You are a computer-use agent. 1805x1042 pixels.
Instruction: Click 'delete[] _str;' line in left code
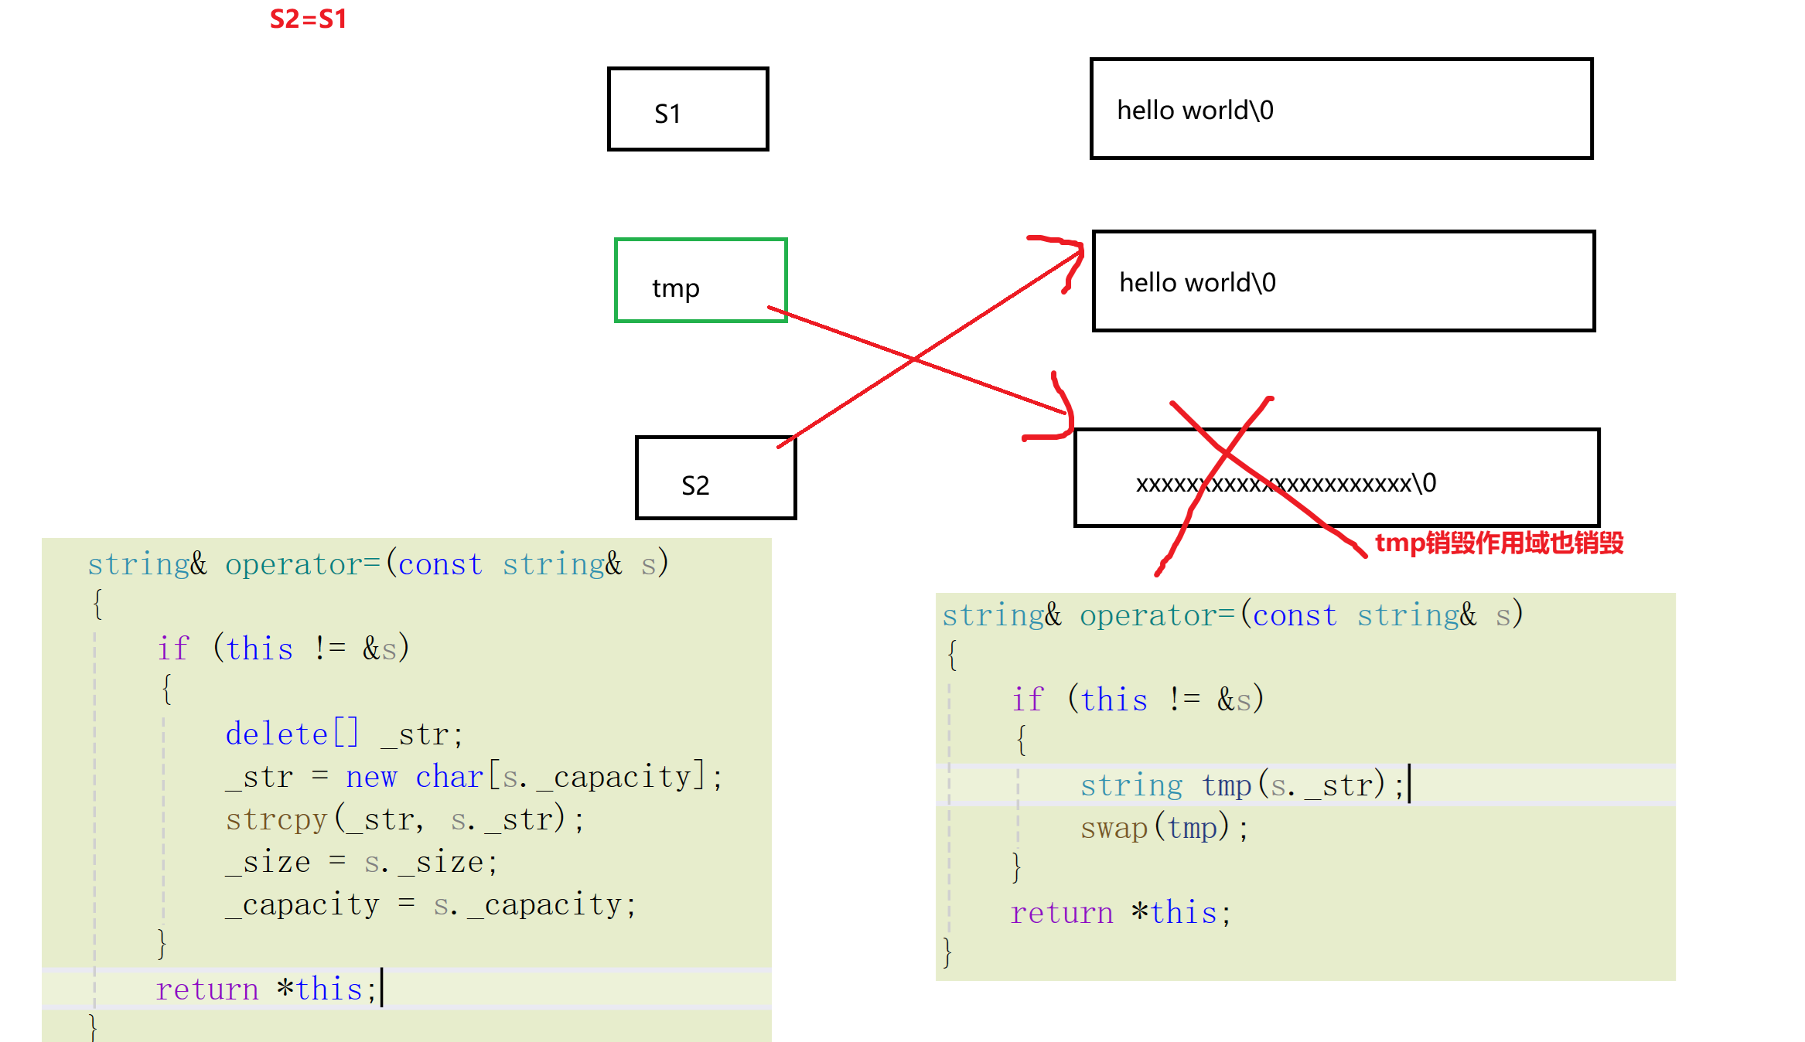click(344, 734)
